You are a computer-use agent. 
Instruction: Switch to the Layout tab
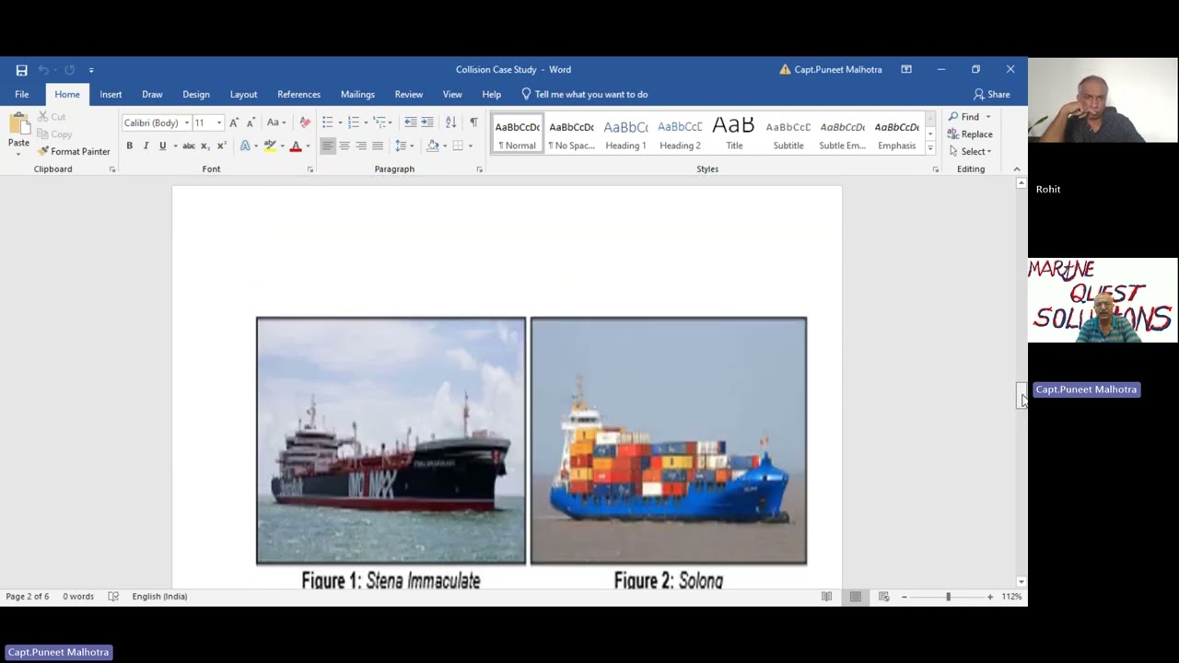pyautogui.click(x=243, y=94)
